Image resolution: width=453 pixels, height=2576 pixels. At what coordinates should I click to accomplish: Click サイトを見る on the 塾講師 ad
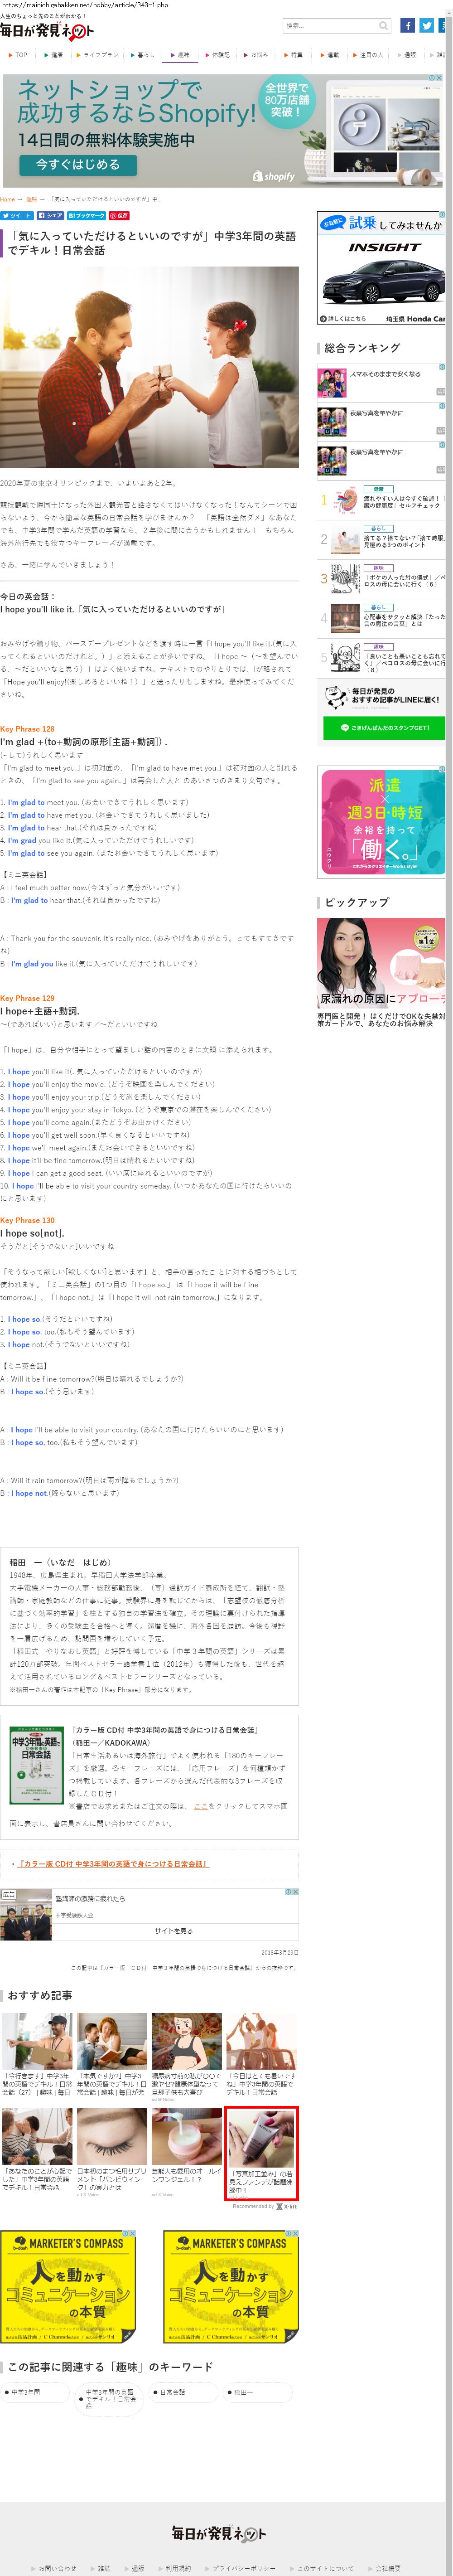click(174, 1930)
